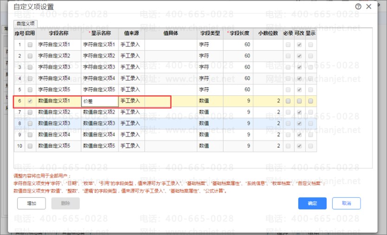The height and width of the screenshot is (235, 387).
Task: Select the 手工录入 cell in row 6
Action: tap(131, 101)
